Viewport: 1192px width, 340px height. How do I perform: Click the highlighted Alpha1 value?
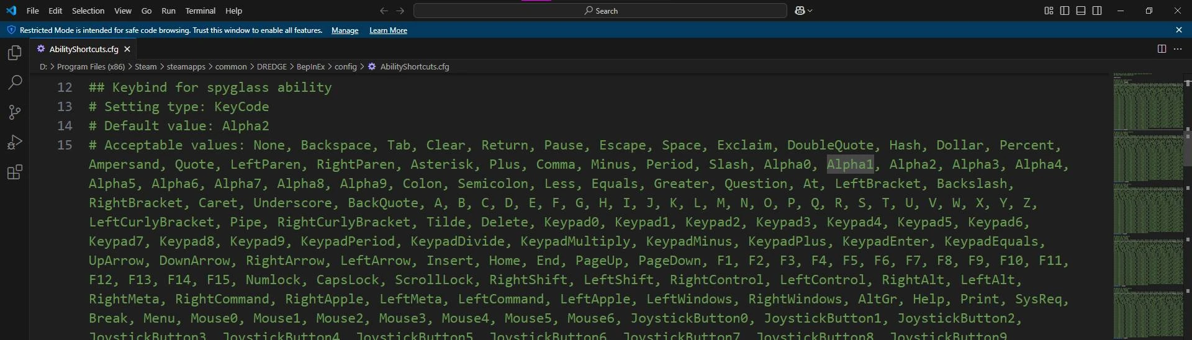[x=850, y=164]
